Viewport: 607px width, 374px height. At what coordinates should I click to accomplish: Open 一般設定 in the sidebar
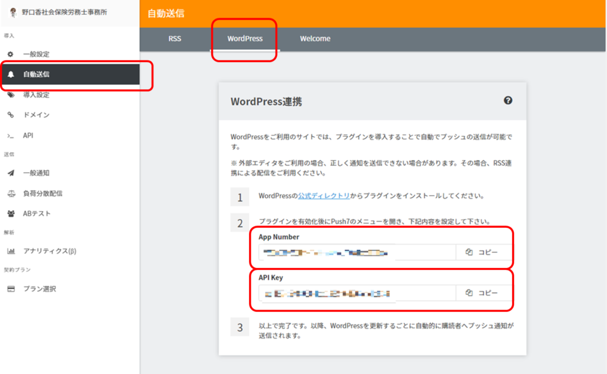point(70,54)
